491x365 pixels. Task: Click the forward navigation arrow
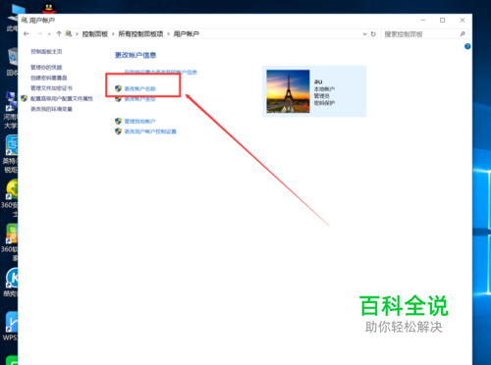pos(39,33)
